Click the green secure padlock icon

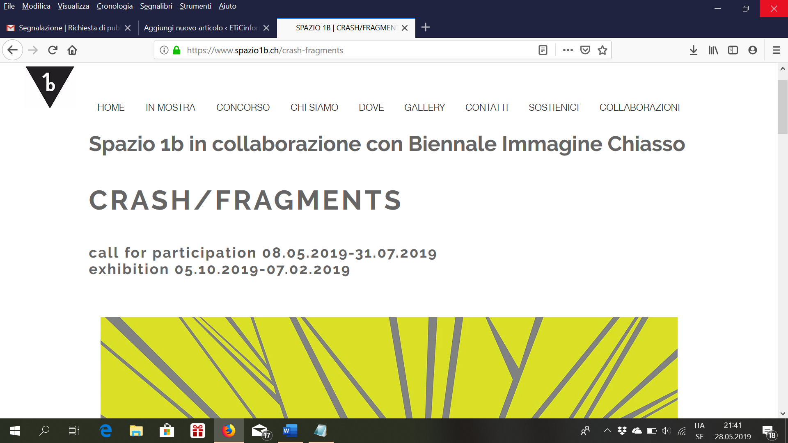point(176,50)
